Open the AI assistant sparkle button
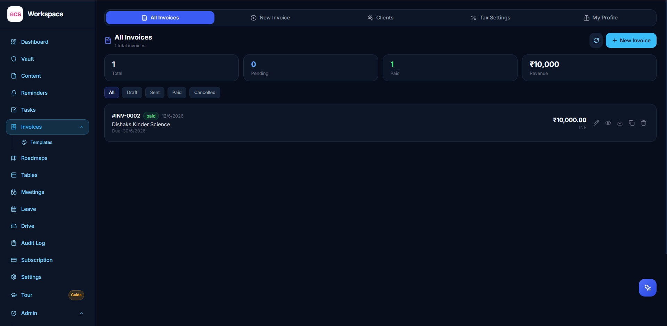 pos(648,288)
